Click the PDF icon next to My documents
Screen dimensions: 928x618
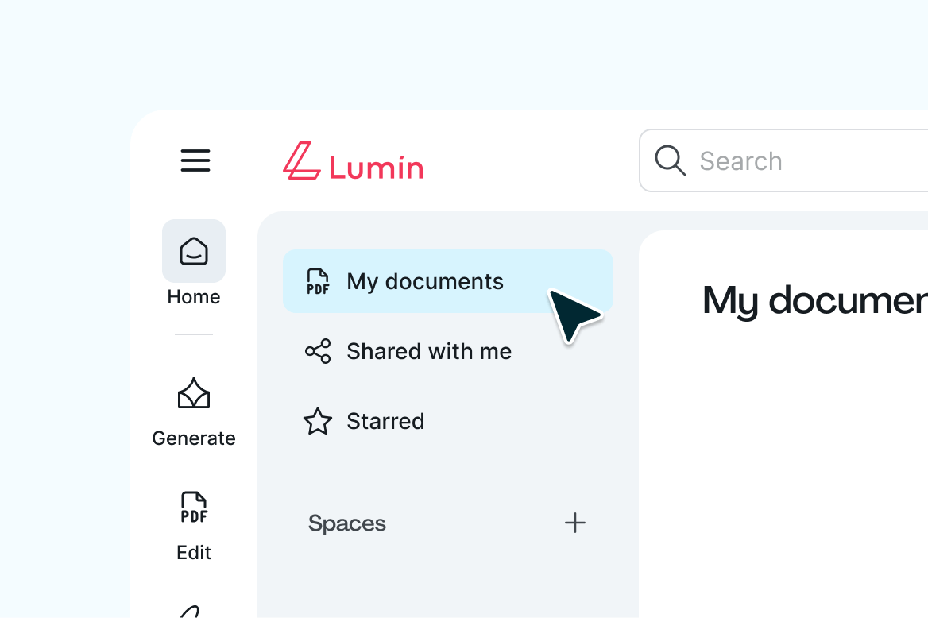pyautogui.click(x=317, y=281)
